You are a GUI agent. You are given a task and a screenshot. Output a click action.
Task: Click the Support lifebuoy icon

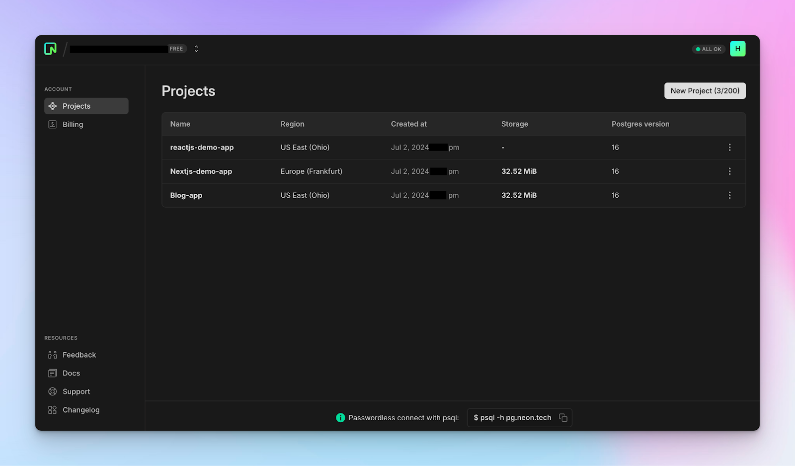(x=53, y=391)
